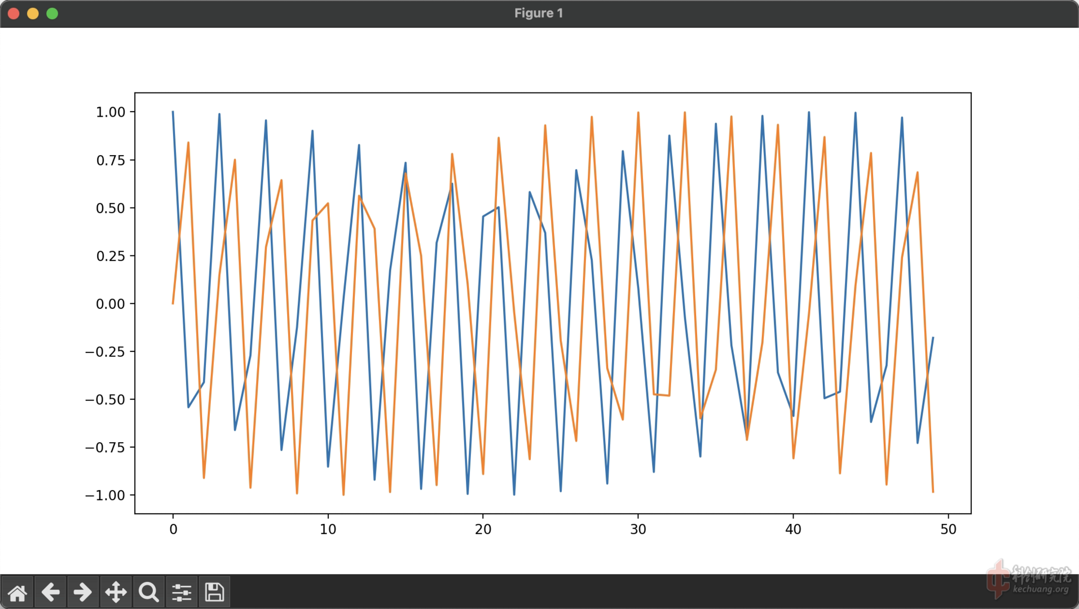The width and height of the screenshot is (1079, 609).
Task: Click the y-axis tick label −1.00
Action: 105,496
